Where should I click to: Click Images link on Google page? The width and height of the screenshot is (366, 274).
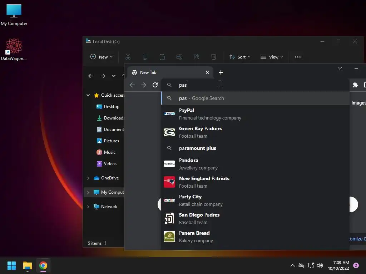click(358, 103)
